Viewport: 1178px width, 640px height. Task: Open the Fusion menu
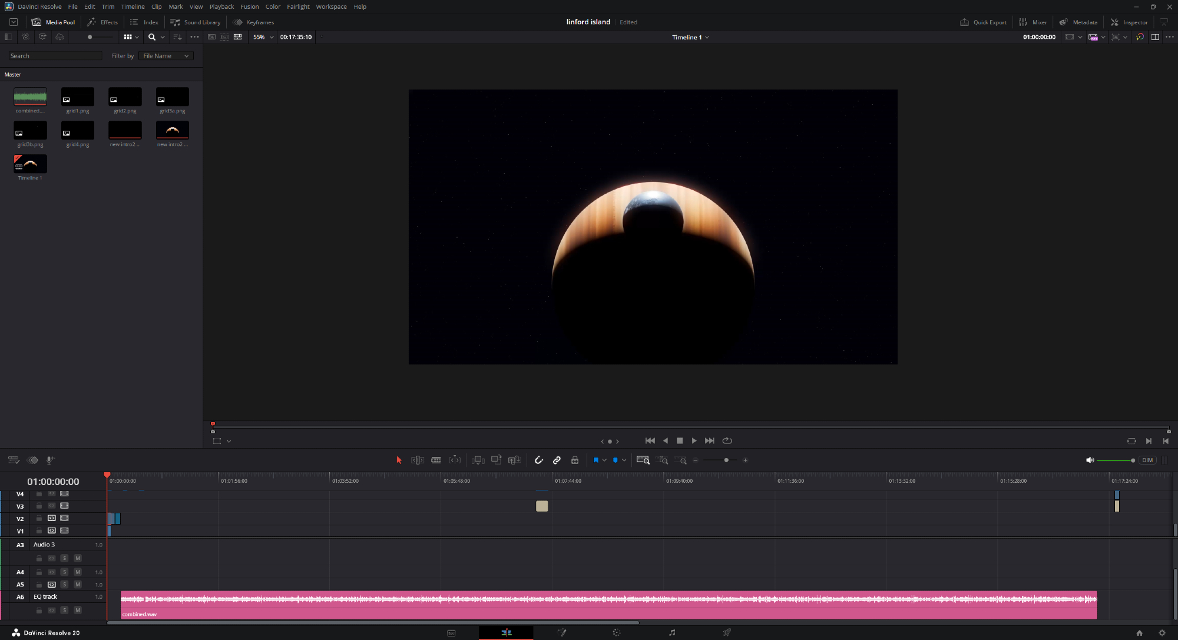click(x=249, y=6)
